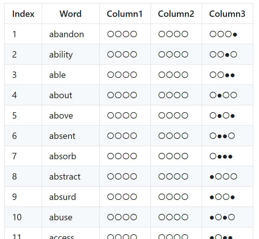Click the Column2 header cell
This screenshot has width=259, height=239.
[x=176, y=14]
